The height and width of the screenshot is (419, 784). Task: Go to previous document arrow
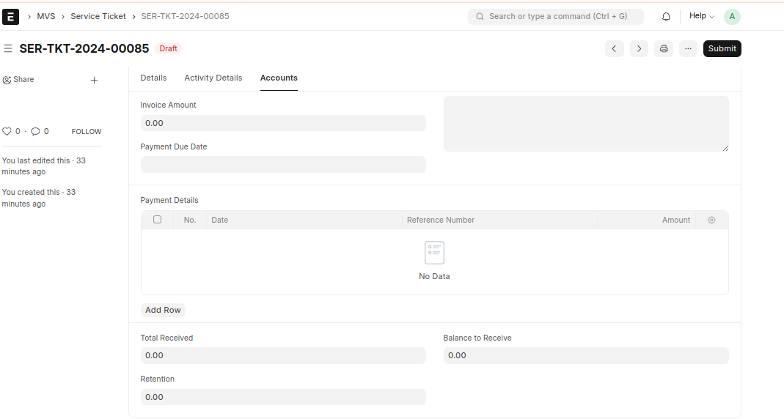pos(614,48)
